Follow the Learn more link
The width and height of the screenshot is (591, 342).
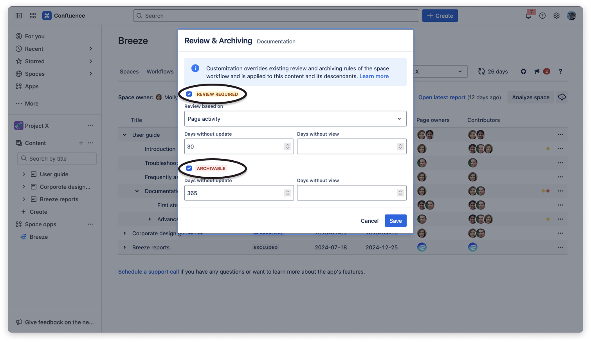click(x=374, y=76)
